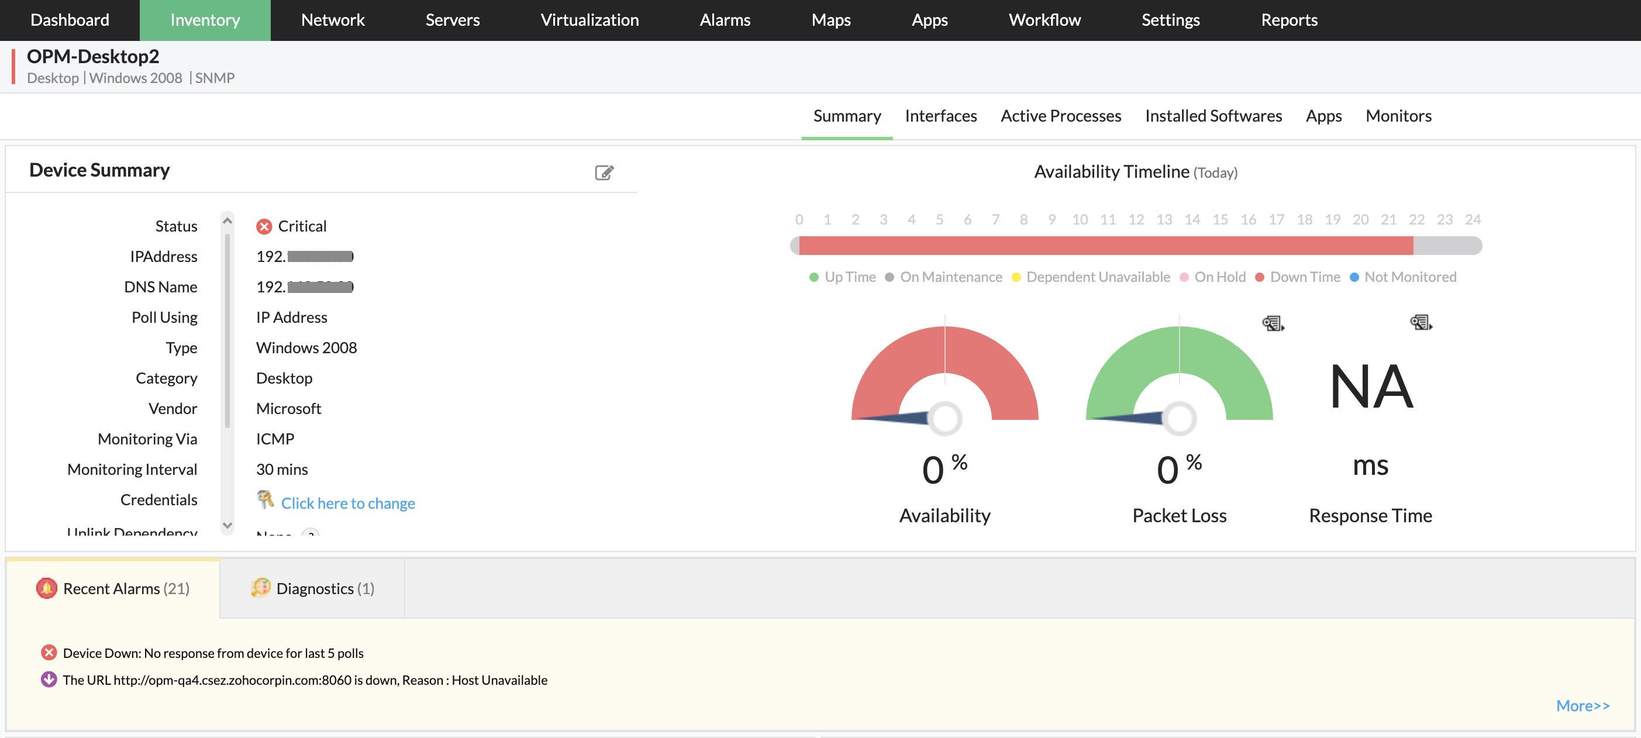
Task: Click the red Critical status icon
Action: (x=264, y=227)
